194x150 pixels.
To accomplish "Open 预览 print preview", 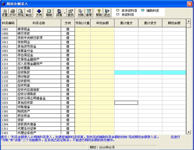I will pos(21,13).
